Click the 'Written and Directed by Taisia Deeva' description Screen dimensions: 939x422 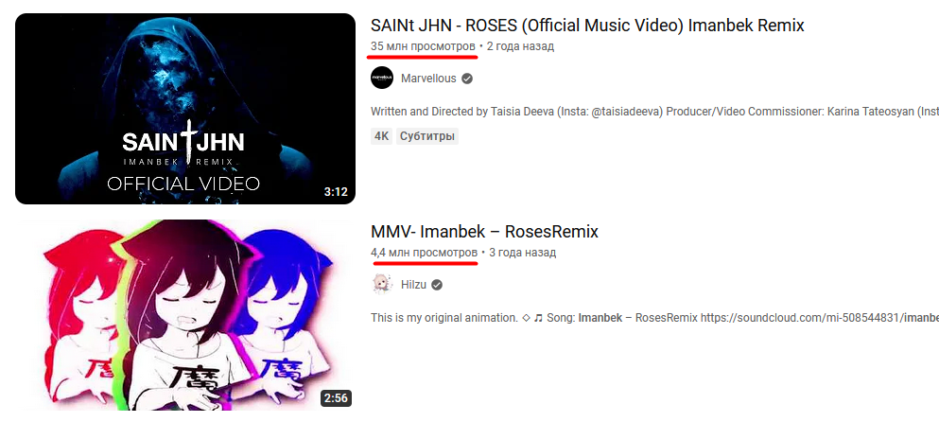pos(654,112)
